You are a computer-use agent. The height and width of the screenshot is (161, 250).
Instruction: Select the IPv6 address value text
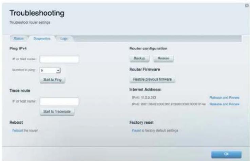[x=173, y=104]
